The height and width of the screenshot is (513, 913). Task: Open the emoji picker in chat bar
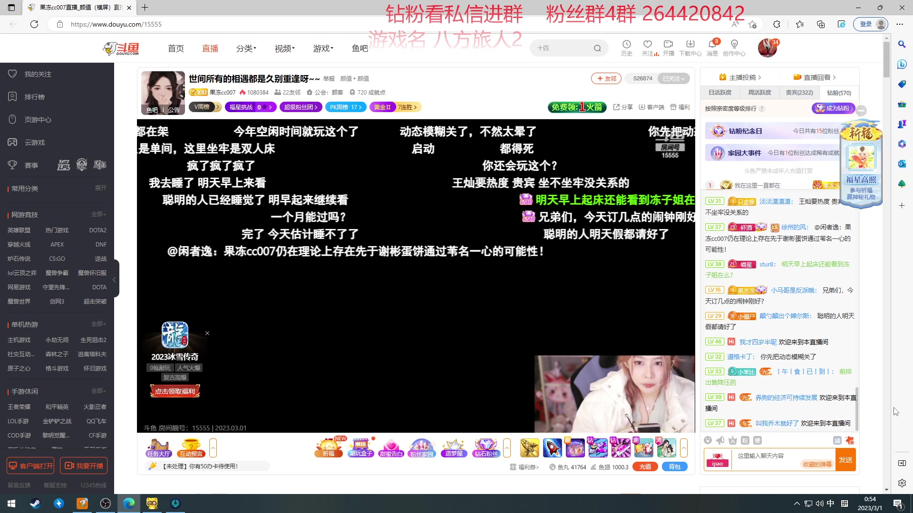coord(708,440)
